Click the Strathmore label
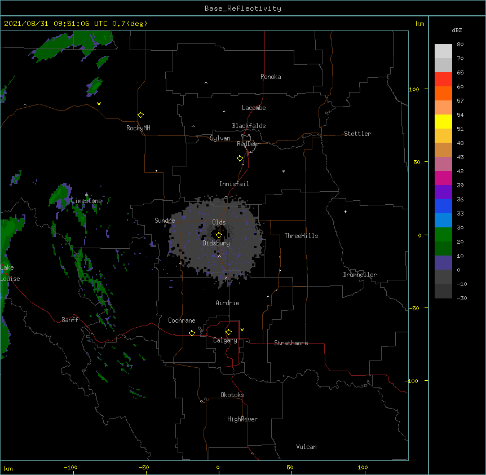 [291, 343]
